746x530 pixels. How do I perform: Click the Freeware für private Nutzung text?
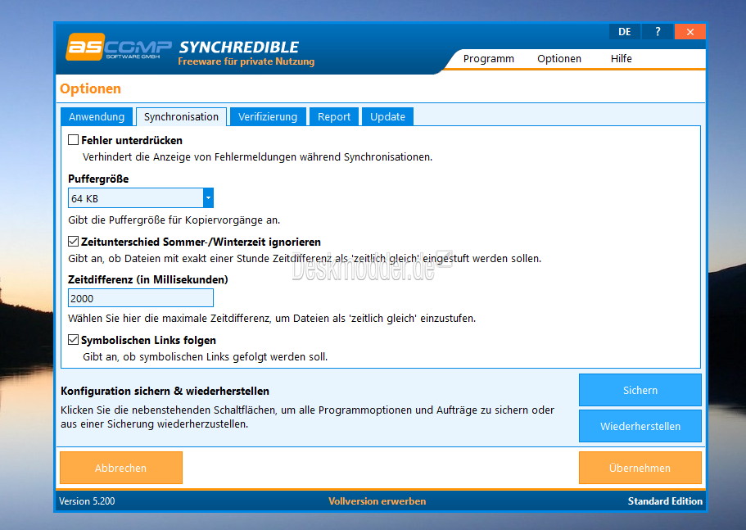click(x=246, y=61)
